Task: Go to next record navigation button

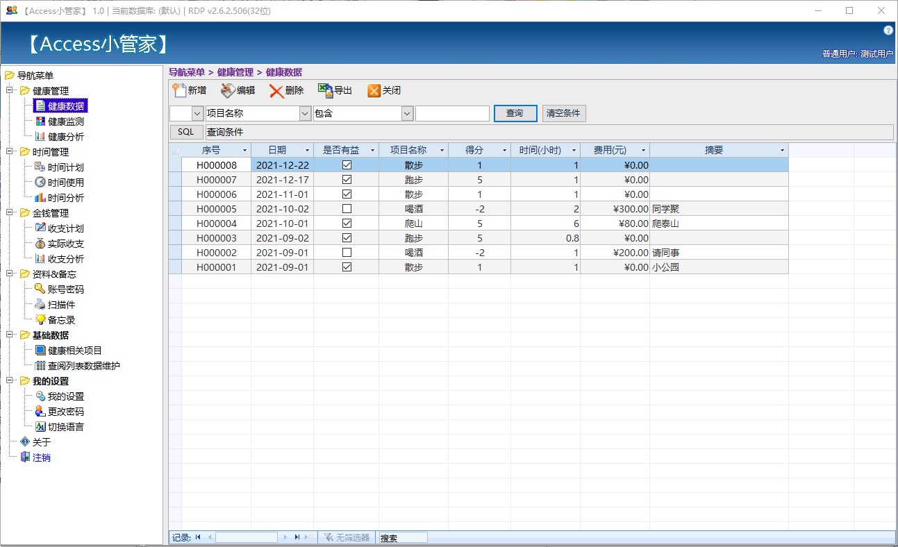Action: pos(285,537)
